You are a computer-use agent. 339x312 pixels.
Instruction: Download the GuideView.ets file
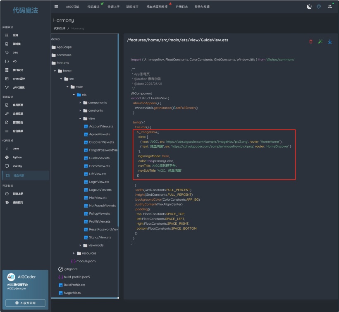pyautogui.click(x=330, y=41)
